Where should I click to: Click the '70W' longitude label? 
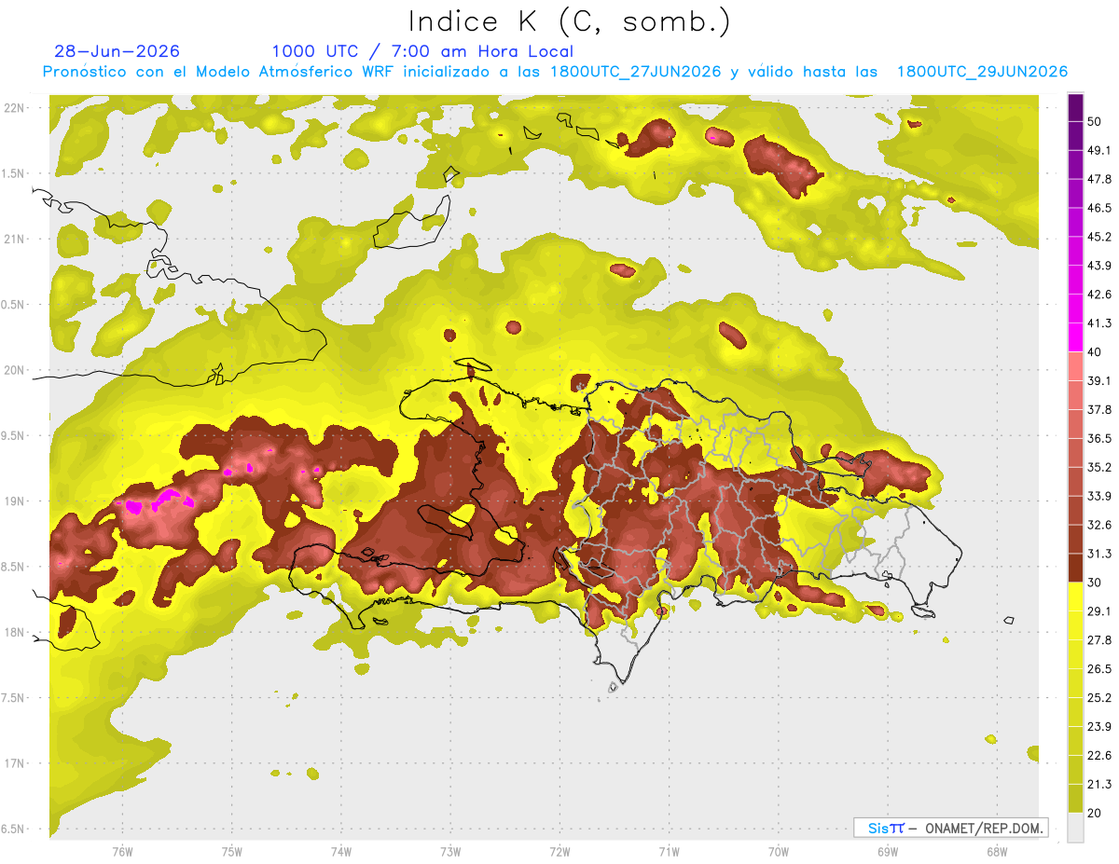point(778,851)
